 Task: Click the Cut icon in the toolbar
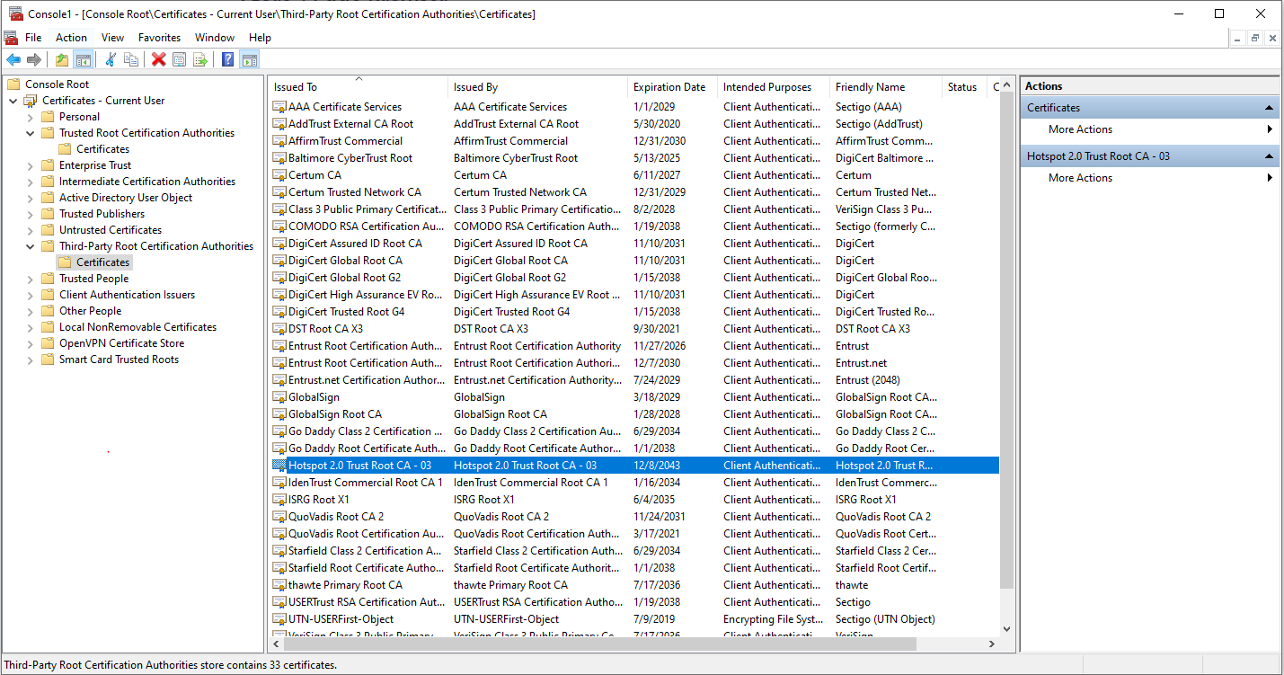point(110,58)
